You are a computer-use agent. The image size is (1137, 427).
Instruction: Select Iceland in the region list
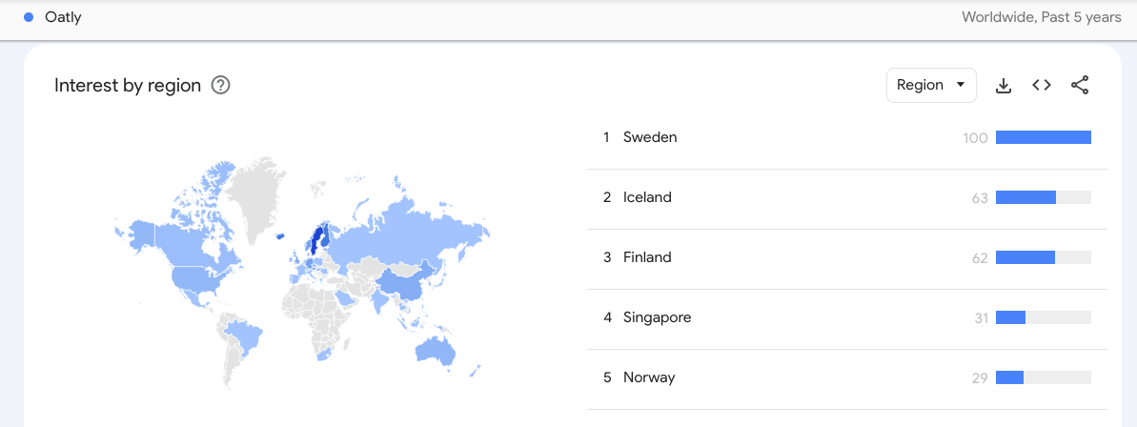click(x=647, y=197)
